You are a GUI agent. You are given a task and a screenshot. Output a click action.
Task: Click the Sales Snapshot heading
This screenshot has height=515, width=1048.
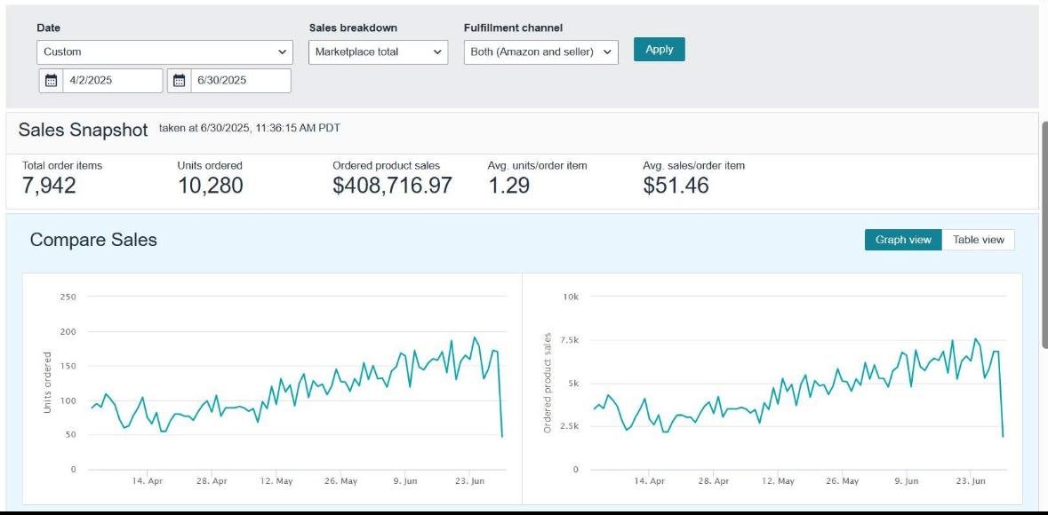tap(83, 131)
